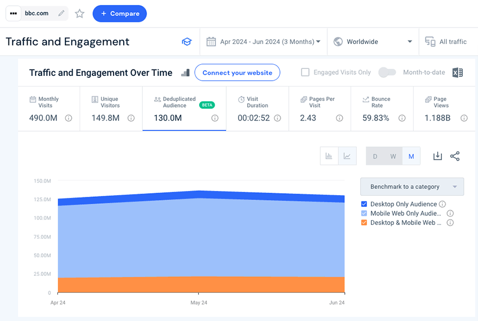
Task: Select the Page Views metric tab
Action: (445, 109)
